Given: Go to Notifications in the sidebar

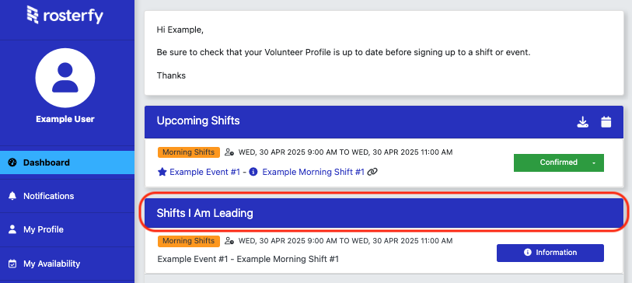Looking at the screenshot, I should (68, 196).
